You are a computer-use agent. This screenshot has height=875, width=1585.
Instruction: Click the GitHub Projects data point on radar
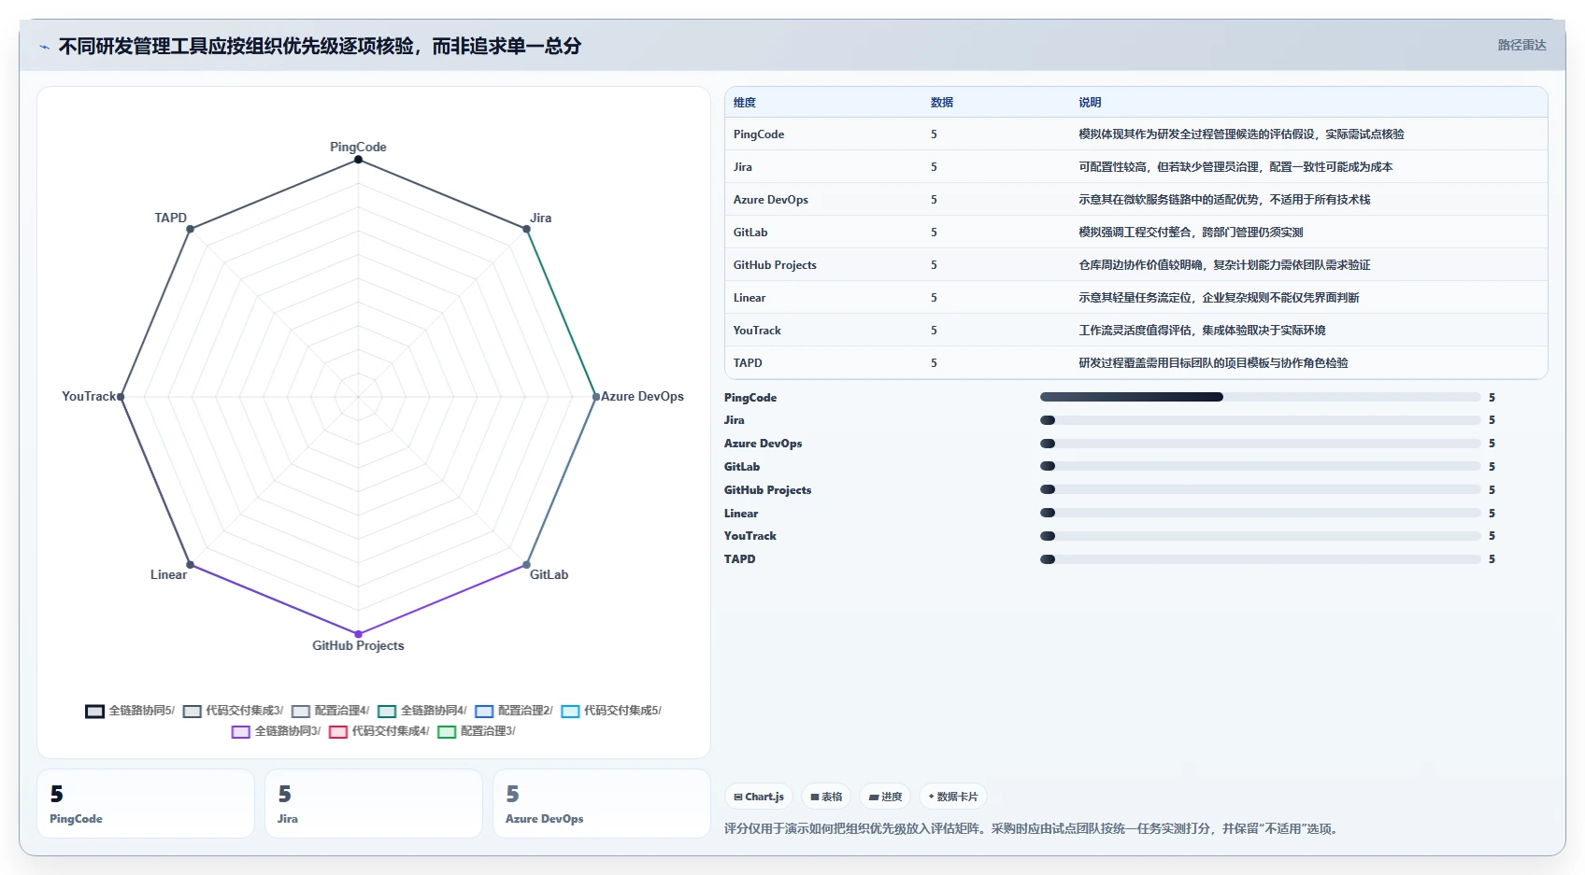[x=358, y=634]
